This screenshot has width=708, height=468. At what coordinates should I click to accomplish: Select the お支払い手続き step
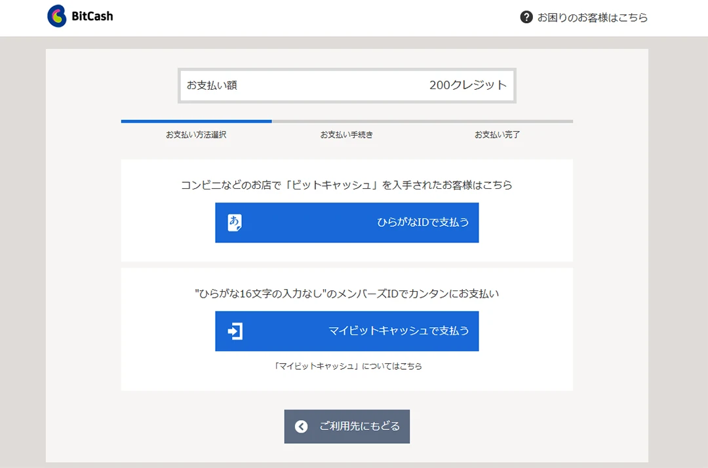[347, 134]
